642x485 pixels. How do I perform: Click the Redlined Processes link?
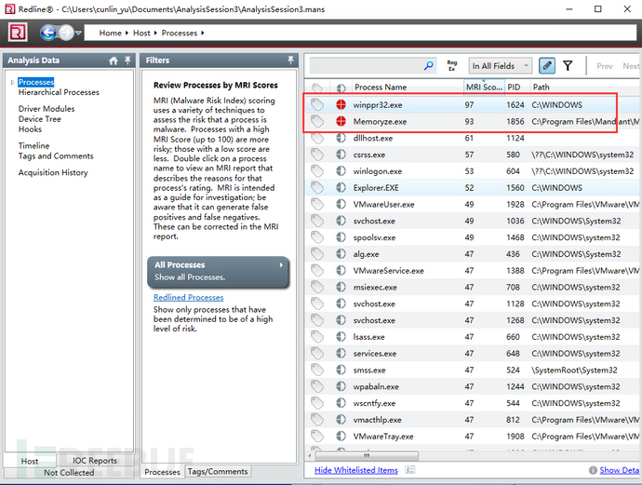coord(188,298)
